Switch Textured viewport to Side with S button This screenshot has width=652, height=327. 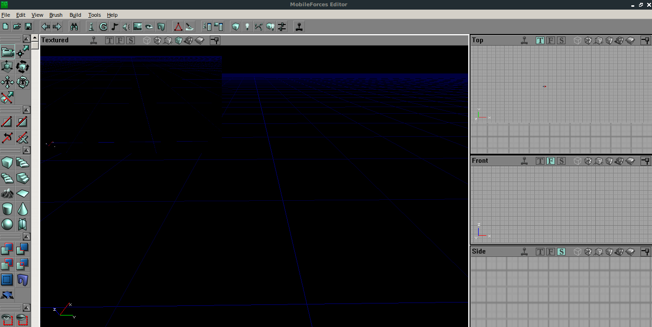point(131,40)
